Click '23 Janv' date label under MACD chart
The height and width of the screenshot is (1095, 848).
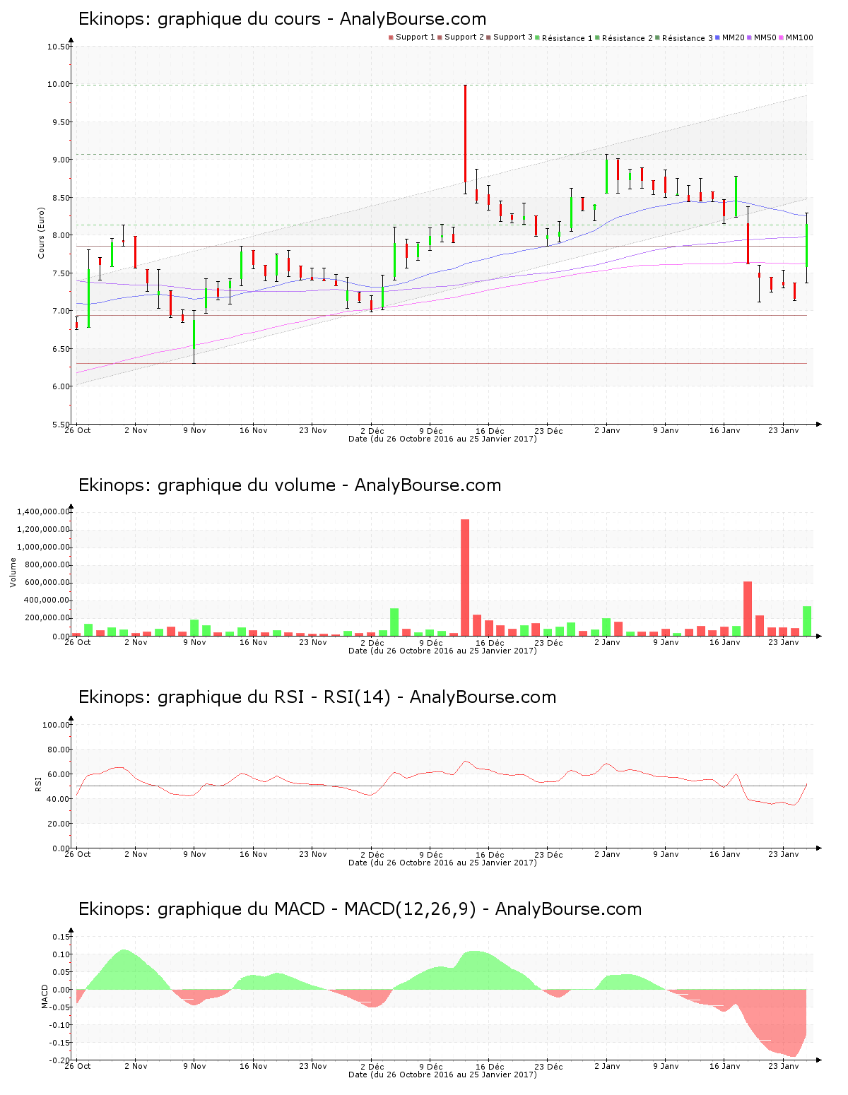pos(784,1066)
